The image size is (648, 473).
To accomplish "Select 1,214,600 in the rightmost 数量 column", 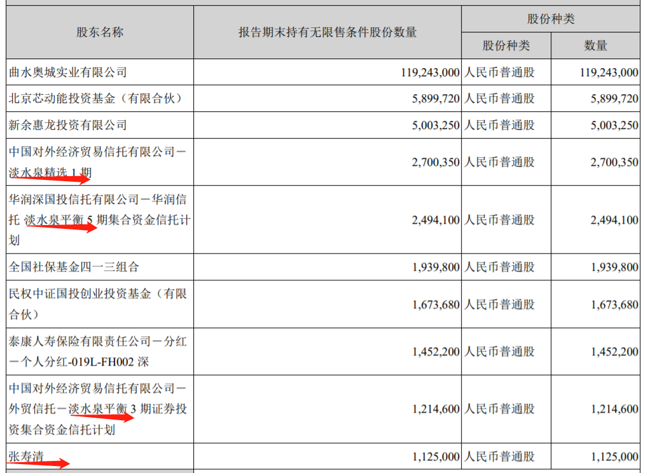I will tap(614, 409).
